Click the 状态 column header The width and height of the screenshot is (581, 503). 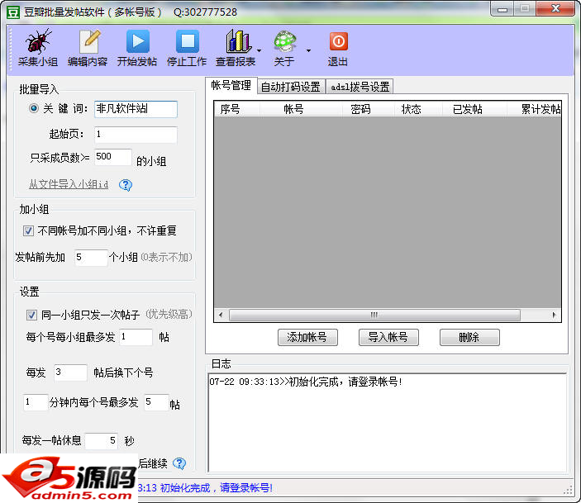[418, 109]
